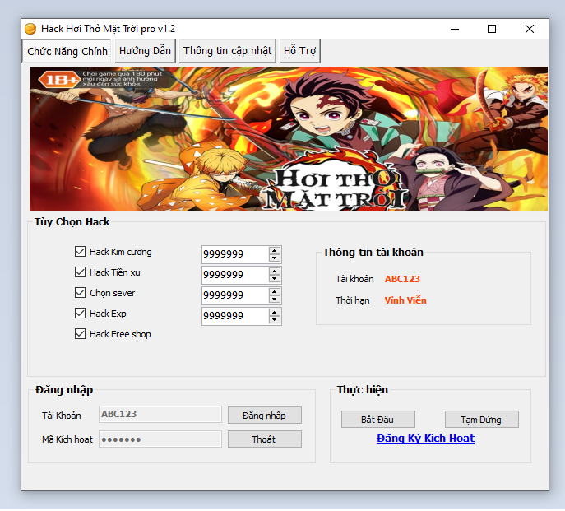Decrease the Hack Exp value
Screen dimensions: 565x511
275,320
